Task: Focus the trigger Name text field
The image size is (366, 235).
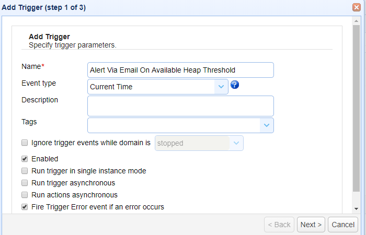Action: [x=180, y=70]
